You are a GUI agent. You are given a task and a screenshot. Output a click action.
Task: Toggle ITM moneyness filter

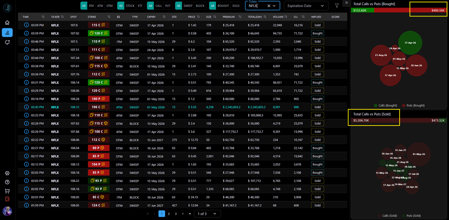(91, 6)
